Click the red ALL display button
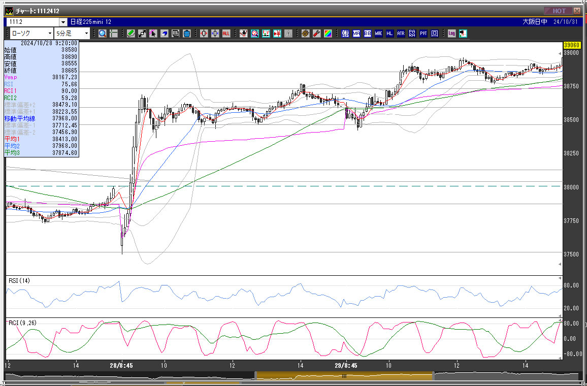Screen dimensions: 587x386 [226, 34]
